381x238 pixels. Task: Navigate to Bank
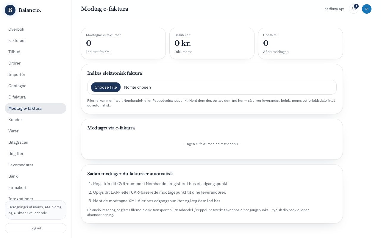(35, 176)
